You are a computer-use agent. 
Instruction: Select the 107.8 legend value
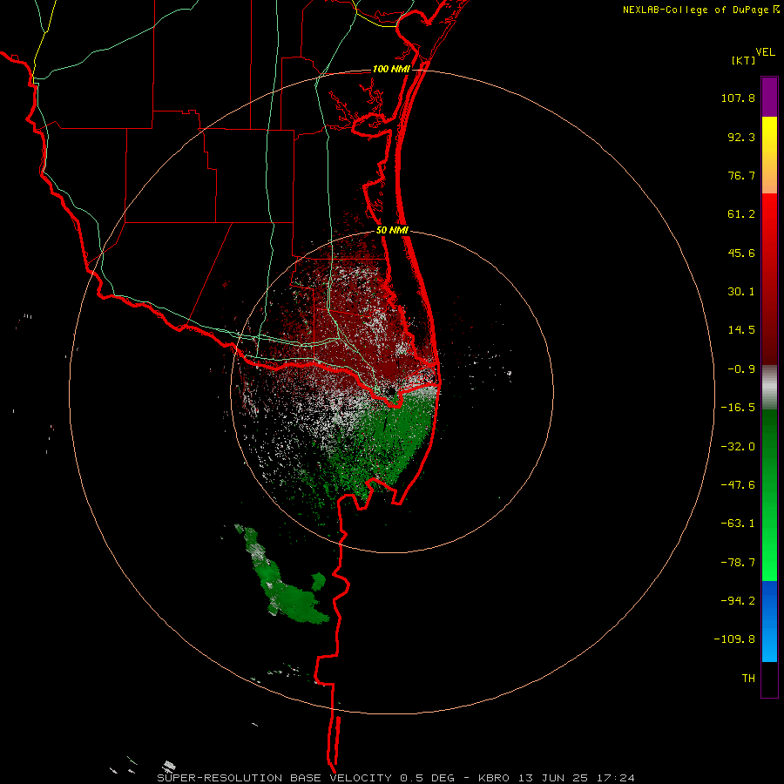[738, 98]
